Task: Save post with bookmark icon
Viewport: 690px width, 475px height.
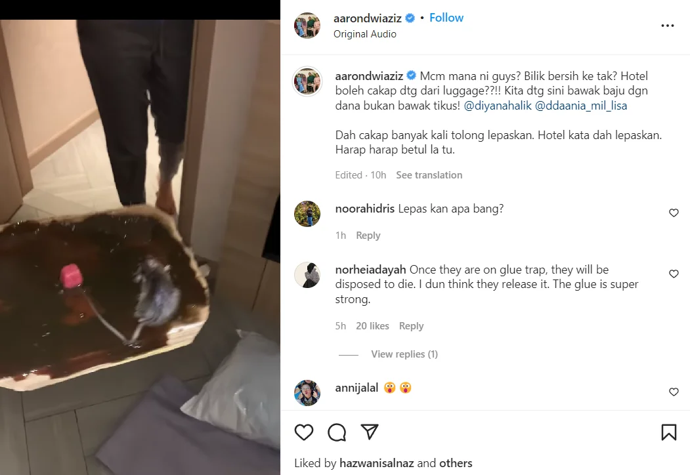Action: tap(669, 432)
